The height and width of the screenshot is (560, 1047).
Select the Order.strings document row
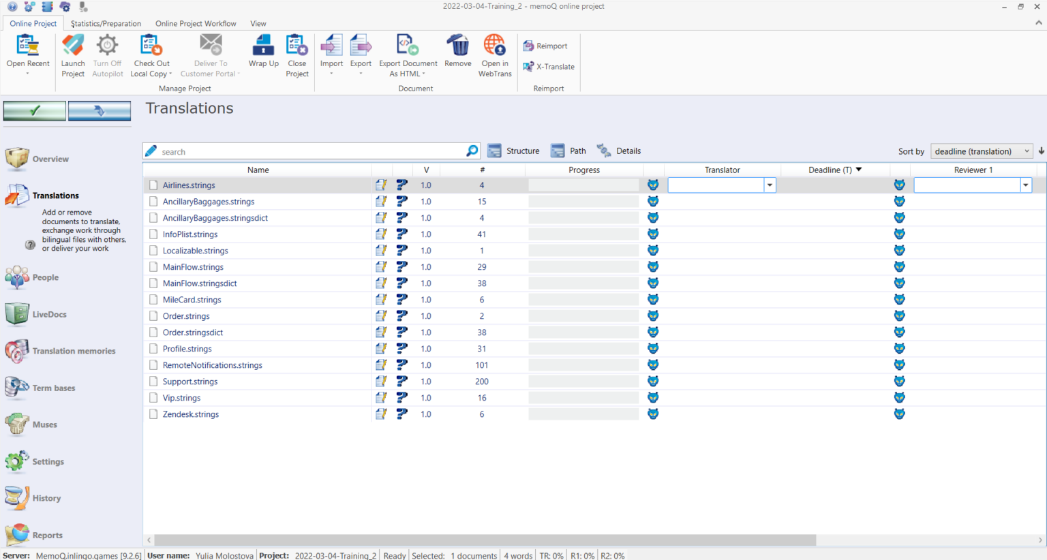tap(594, 315)
